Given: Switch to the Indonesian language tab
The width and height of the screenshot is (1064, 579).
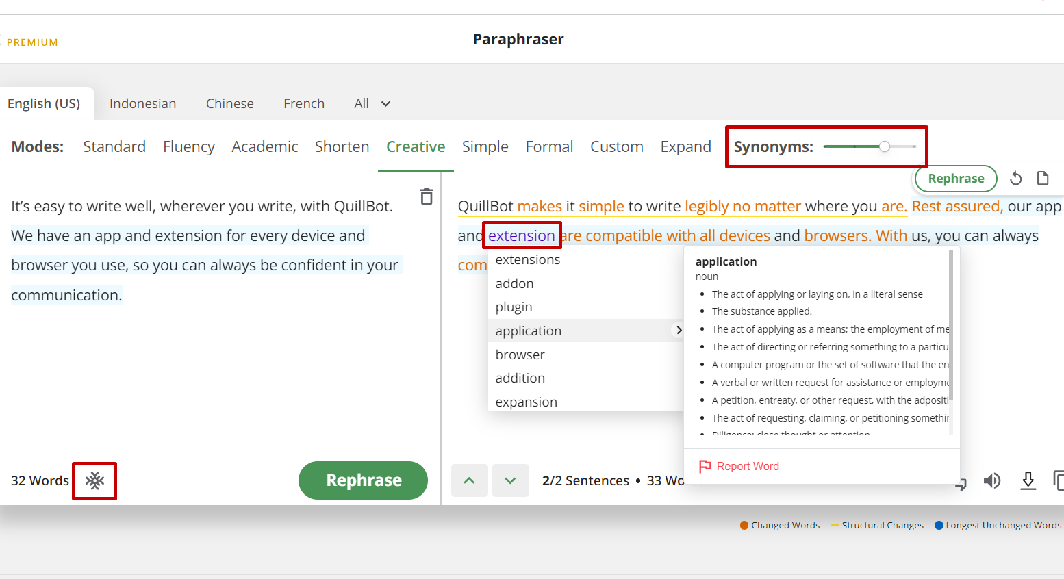Looking at the screenshot, I should [142, 104].
